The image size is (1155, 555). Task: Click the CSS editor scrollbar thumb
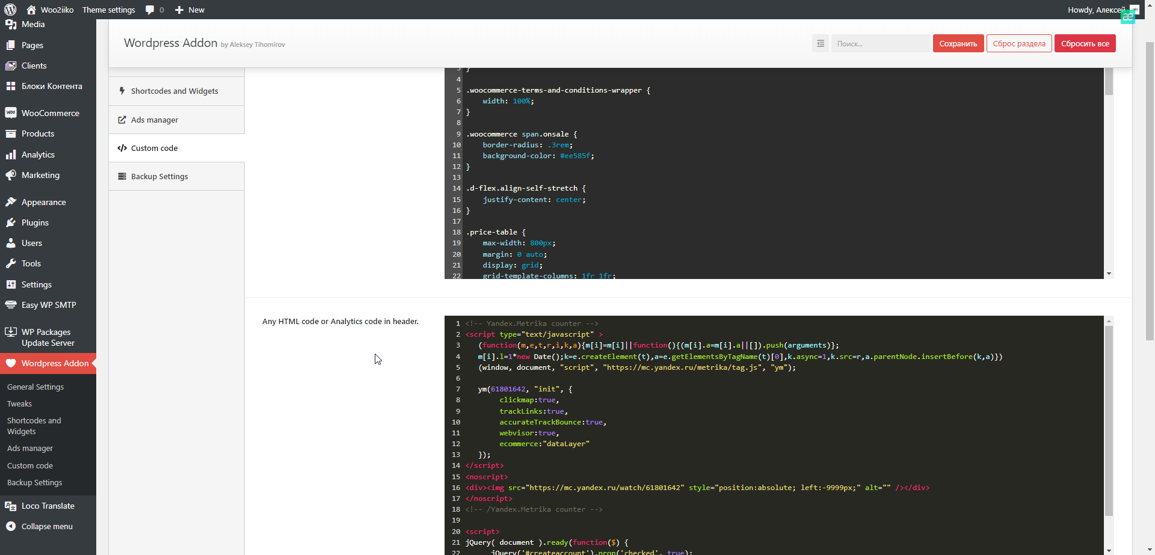tap(1109, 81)
